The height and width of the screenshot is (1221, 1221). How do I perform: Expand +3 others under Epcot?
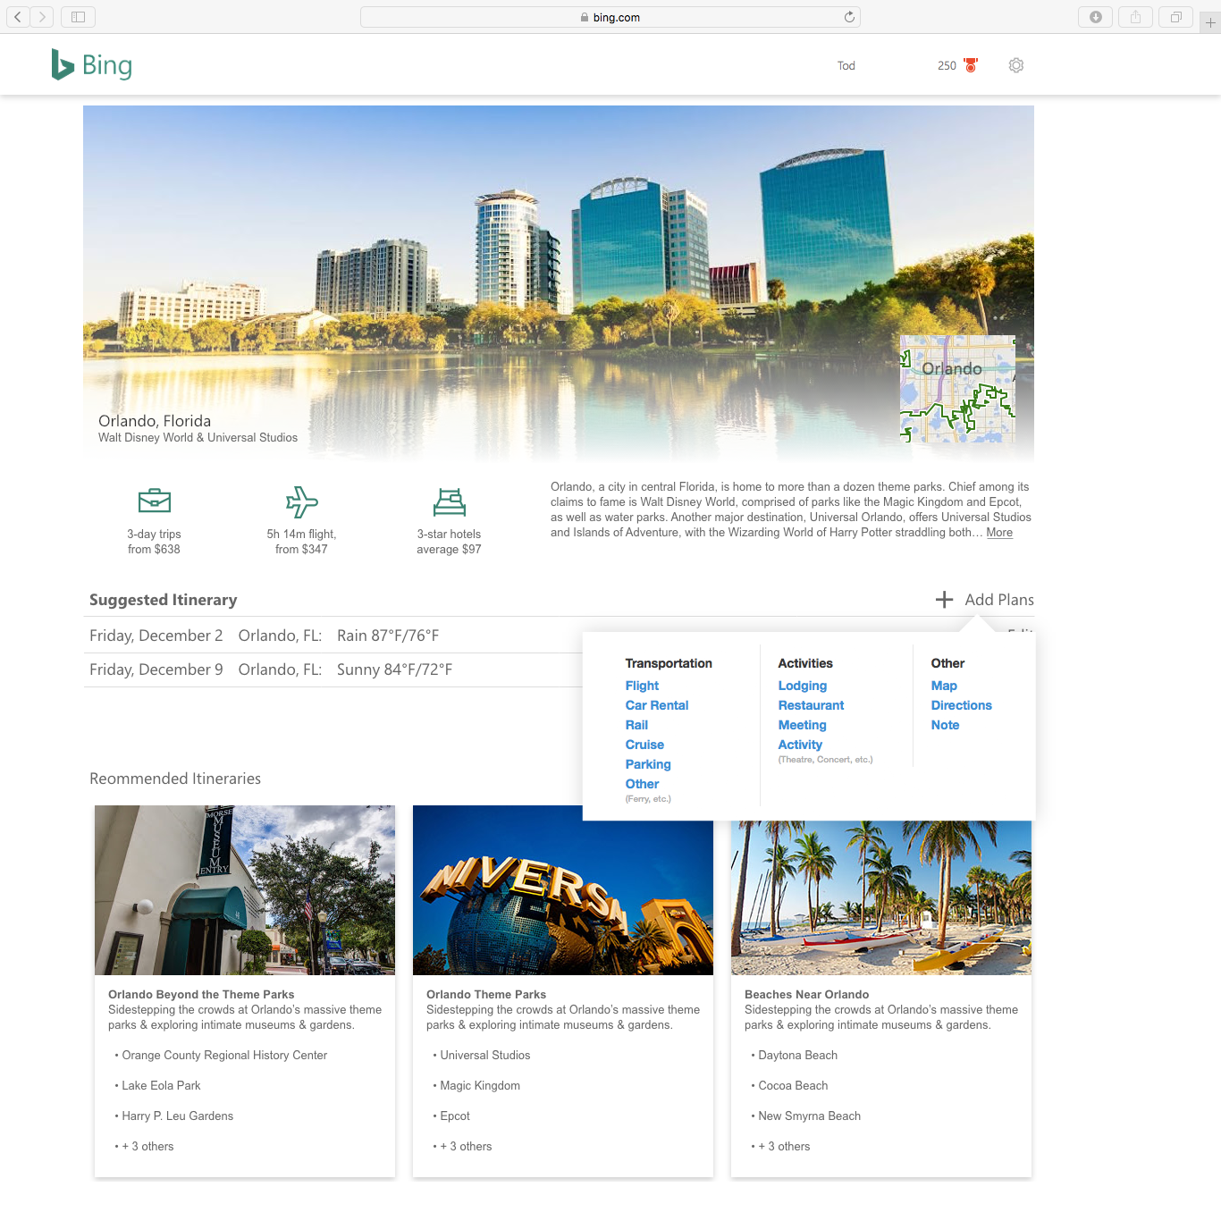[x=466, y=1147]
